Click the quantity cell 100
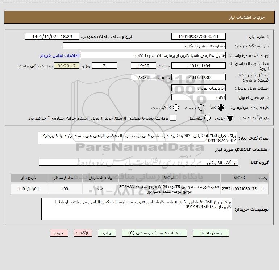The width and height of the screenshot is (279, 270). [x=65, y=189]
